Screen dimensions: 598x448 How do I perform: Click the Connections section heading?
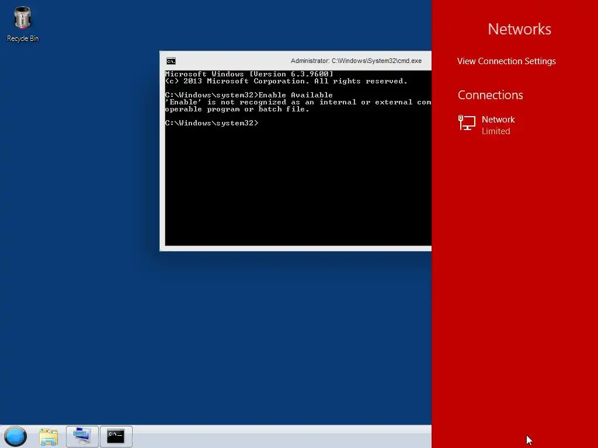[x=490, y=95]
